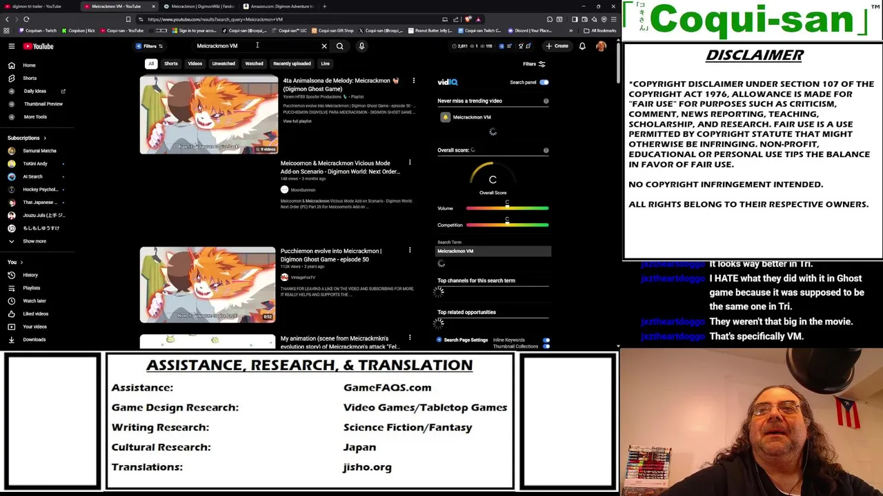Reload the page using the browser refresh icon
Viewport: 883px width, 496px height.
[x=26, y=19]
